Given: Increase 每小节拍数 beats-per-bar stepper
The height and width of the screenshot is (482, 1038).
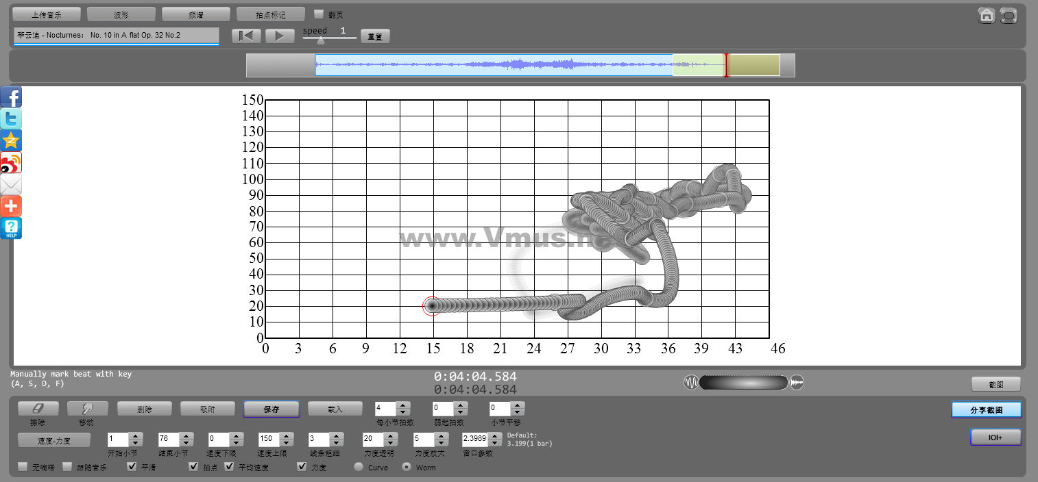Looking at the screenshot, I should coord(403,405).
